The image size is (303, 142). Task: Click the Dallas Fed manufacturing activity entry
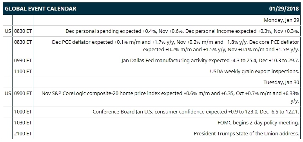(x=210, y=61)
